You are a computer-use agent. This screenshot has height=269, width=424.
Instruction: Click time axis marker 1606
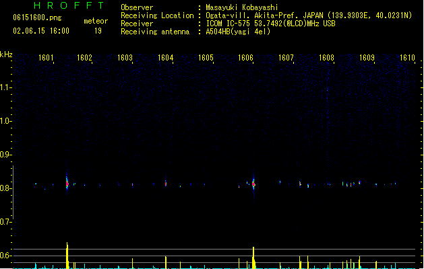point(245,58)
